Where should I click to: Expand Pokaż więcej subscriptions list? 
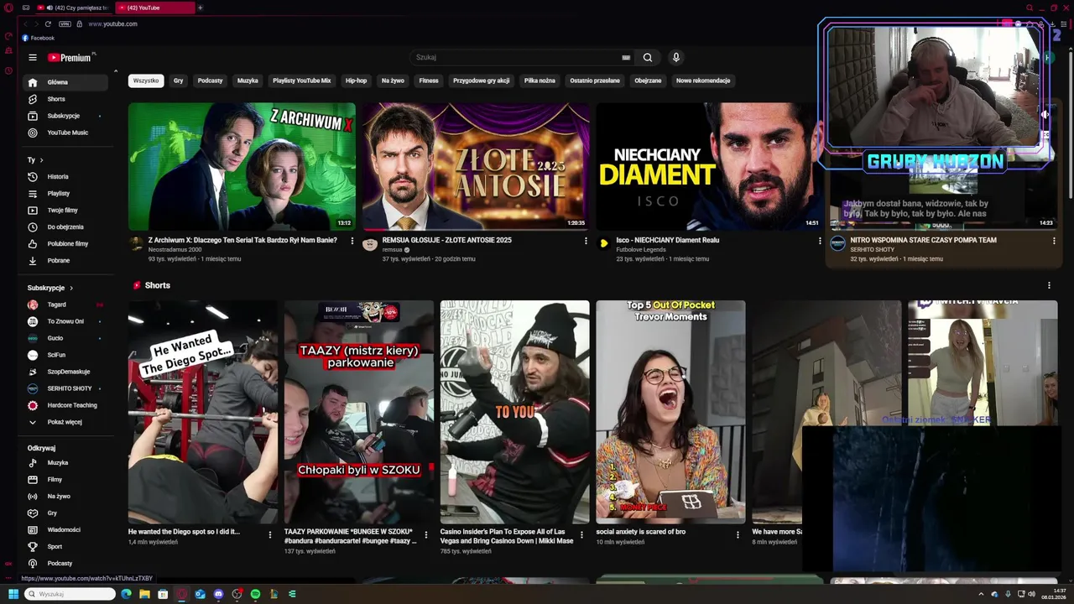point(65,422)
